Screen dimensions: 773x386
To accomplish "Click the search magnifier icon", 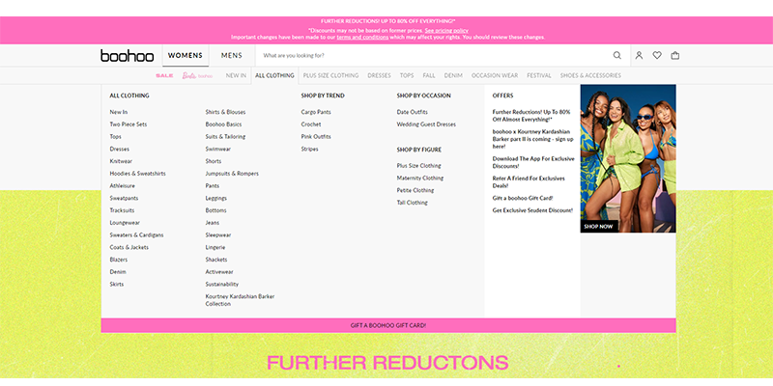I will click(x=617, y=56).
